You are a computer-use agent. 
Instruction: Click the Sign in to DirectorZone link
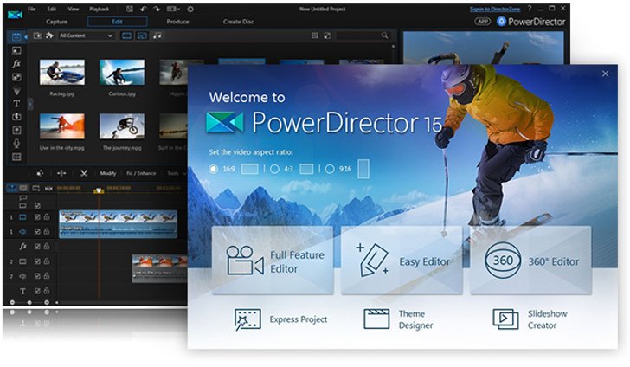click(495, 9)
